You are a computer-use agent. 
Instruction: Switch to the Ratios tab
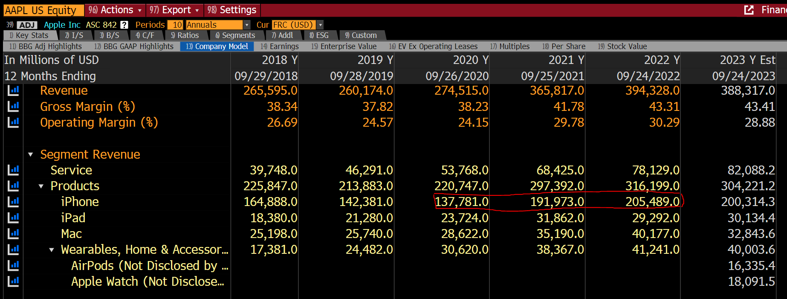[x=185, y=35]
